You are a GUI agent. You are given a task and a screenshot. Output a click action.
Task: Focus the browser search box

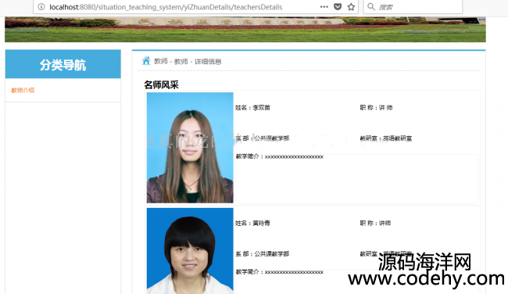coord(413,7)
